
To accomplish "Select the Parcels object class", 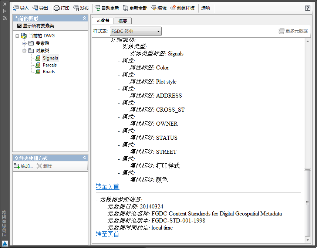I will [x=50, y=65].
